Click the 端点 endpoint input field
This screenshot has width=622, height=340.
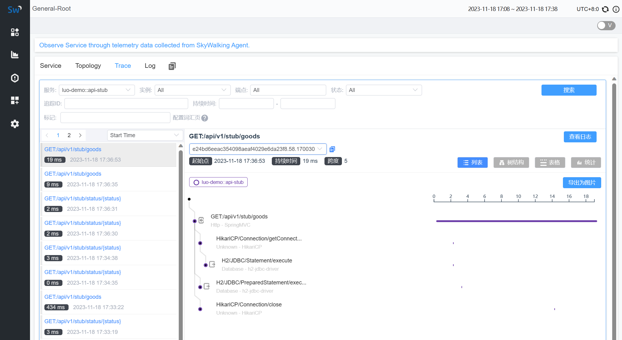[288, 90]
